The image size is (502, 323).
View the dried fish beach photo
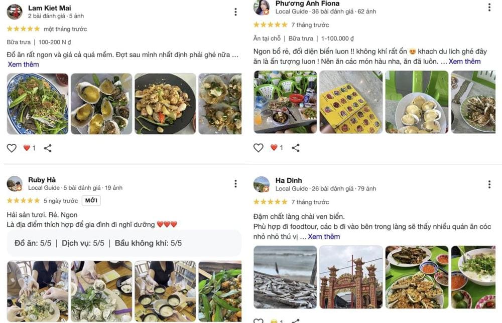tap(285, 277)
